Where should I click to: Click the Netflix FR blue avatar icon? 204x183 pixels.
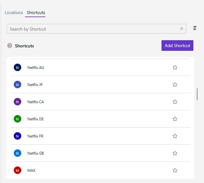coord(17,136)
